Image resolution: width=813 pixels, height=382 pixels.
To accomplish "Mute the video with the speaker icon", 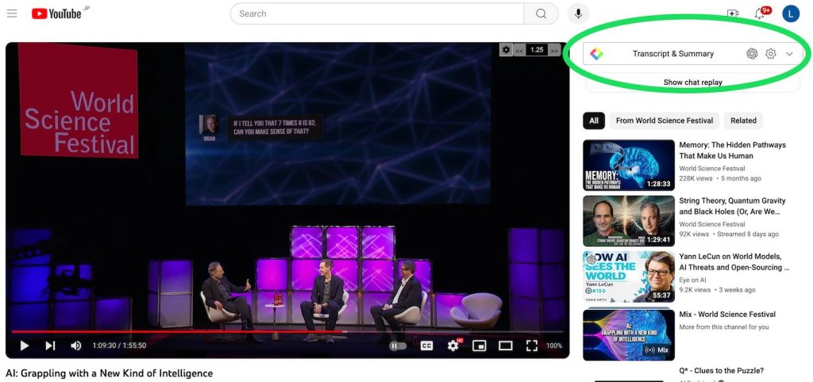I will coord(76,346).
